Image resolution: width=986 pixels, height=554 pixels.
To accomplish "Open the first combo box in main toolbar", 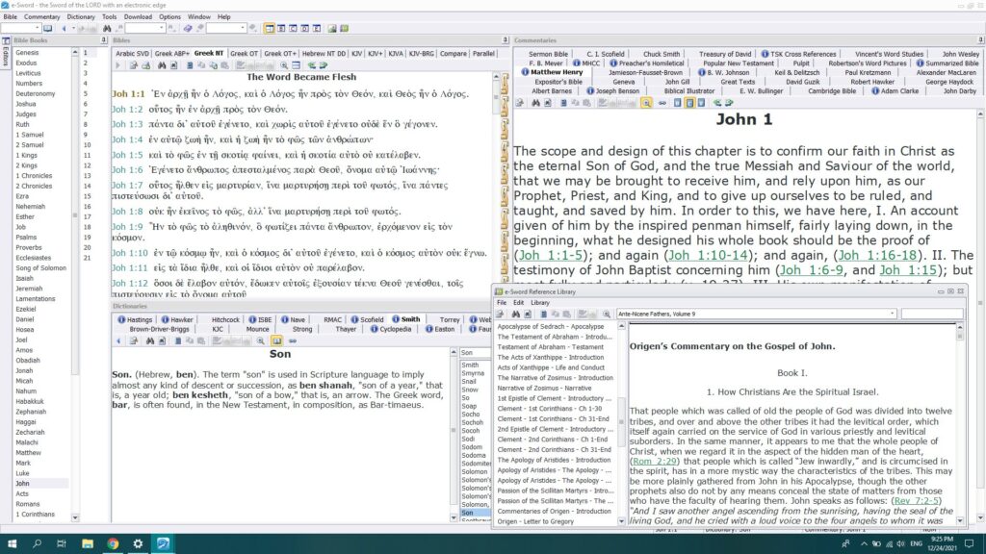I will tap(21, 28).
